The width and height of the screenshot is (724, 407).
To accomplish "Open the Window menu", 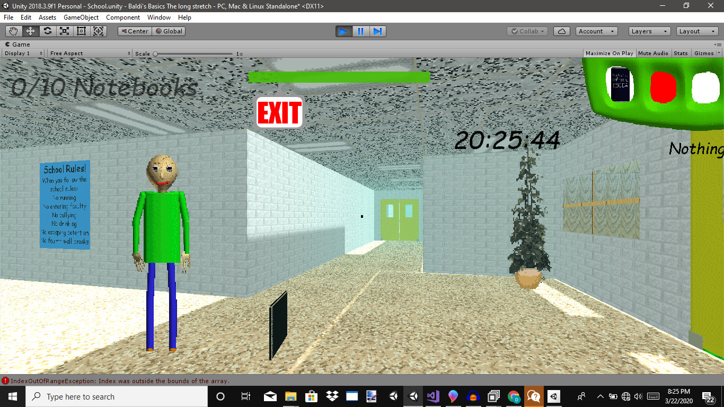I will click(x=159, y=17).
